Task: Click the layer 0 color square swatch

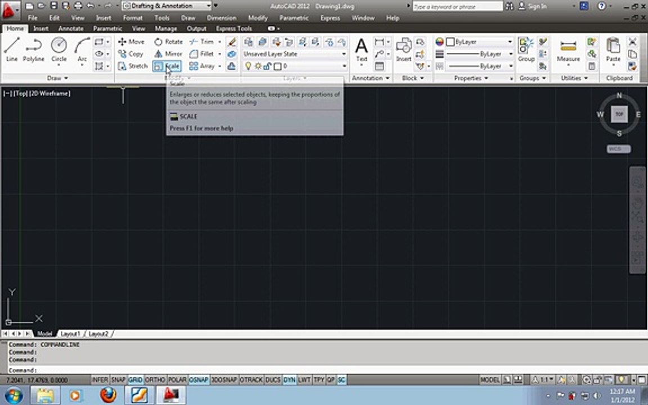Action: (278, 66)
